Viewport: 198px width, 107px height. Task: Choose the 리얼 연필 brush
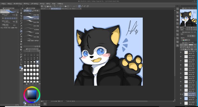31,14
